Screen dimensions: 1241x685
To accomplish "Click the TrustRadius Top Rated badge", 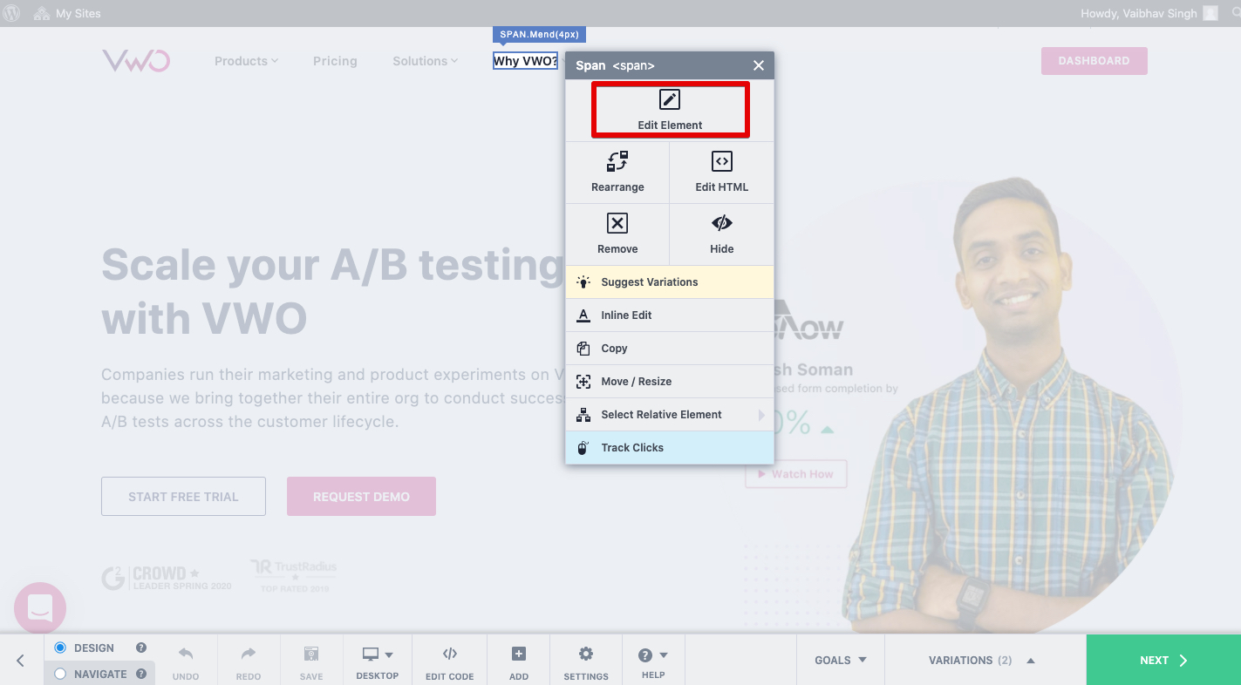I will click(x=294, y=576).
